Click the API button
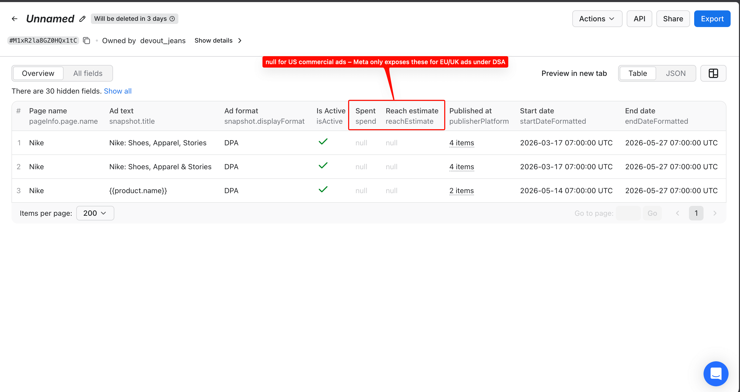The image size is (740, 392). click(x=639, y=19)
